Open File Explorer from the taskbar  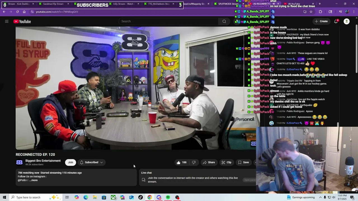[95, 197]
